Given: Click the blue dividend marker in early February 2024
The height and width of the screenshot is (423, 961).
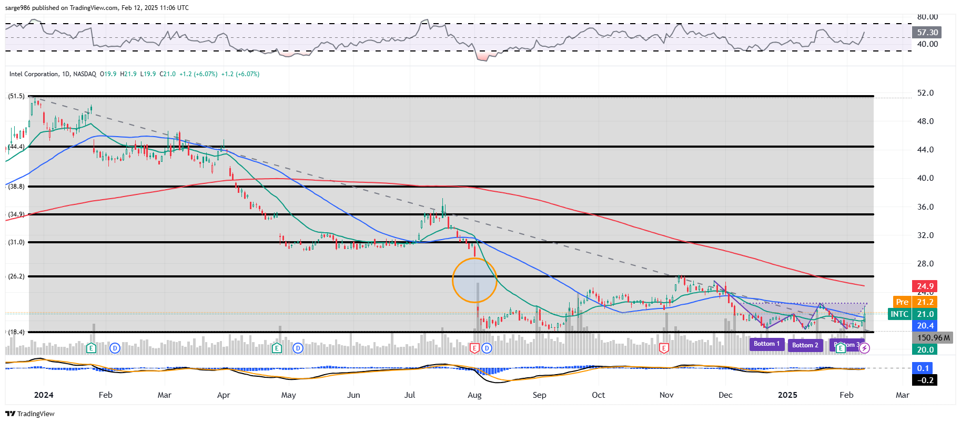Looking at the screenshot, I should pos(115,348).
